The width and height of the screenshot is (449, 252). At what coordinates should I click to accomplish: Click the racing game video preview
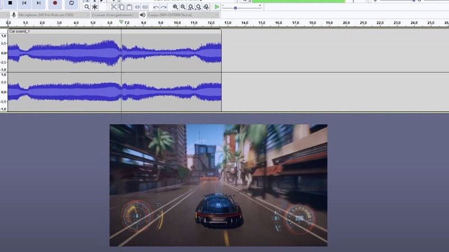click(x=218, y=185)
